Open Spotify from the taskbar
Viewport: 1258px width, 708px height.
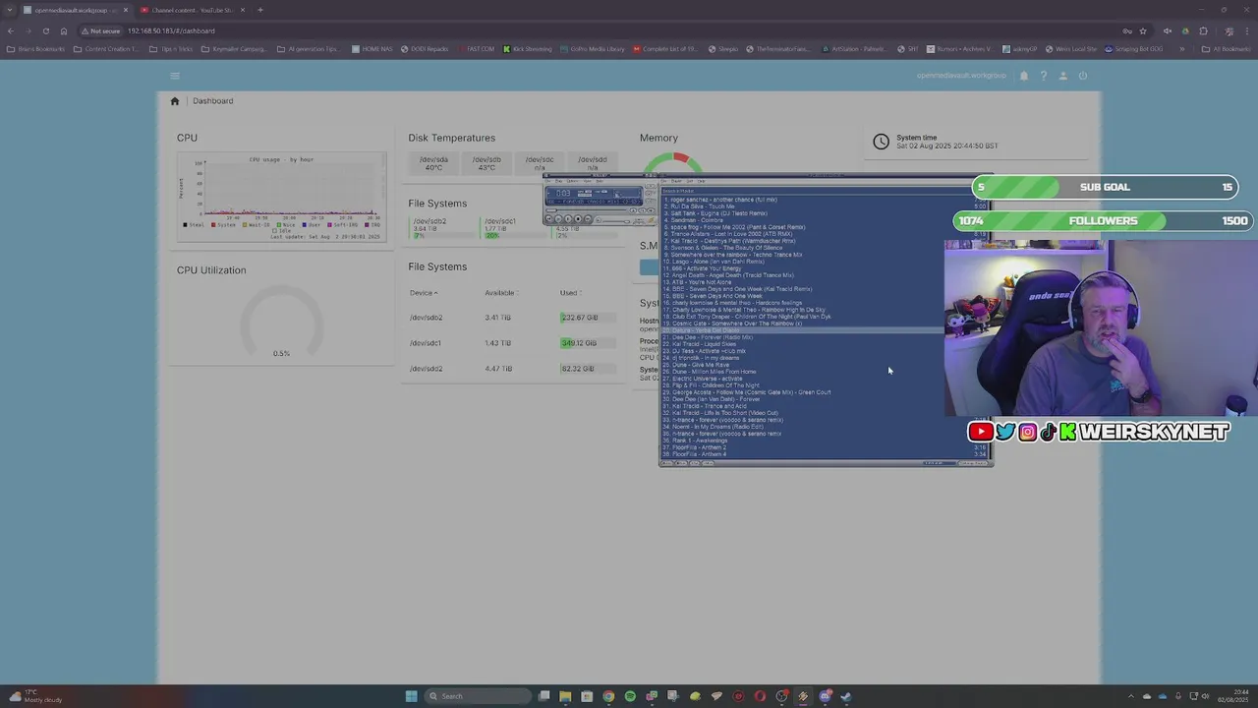[630, 696]
